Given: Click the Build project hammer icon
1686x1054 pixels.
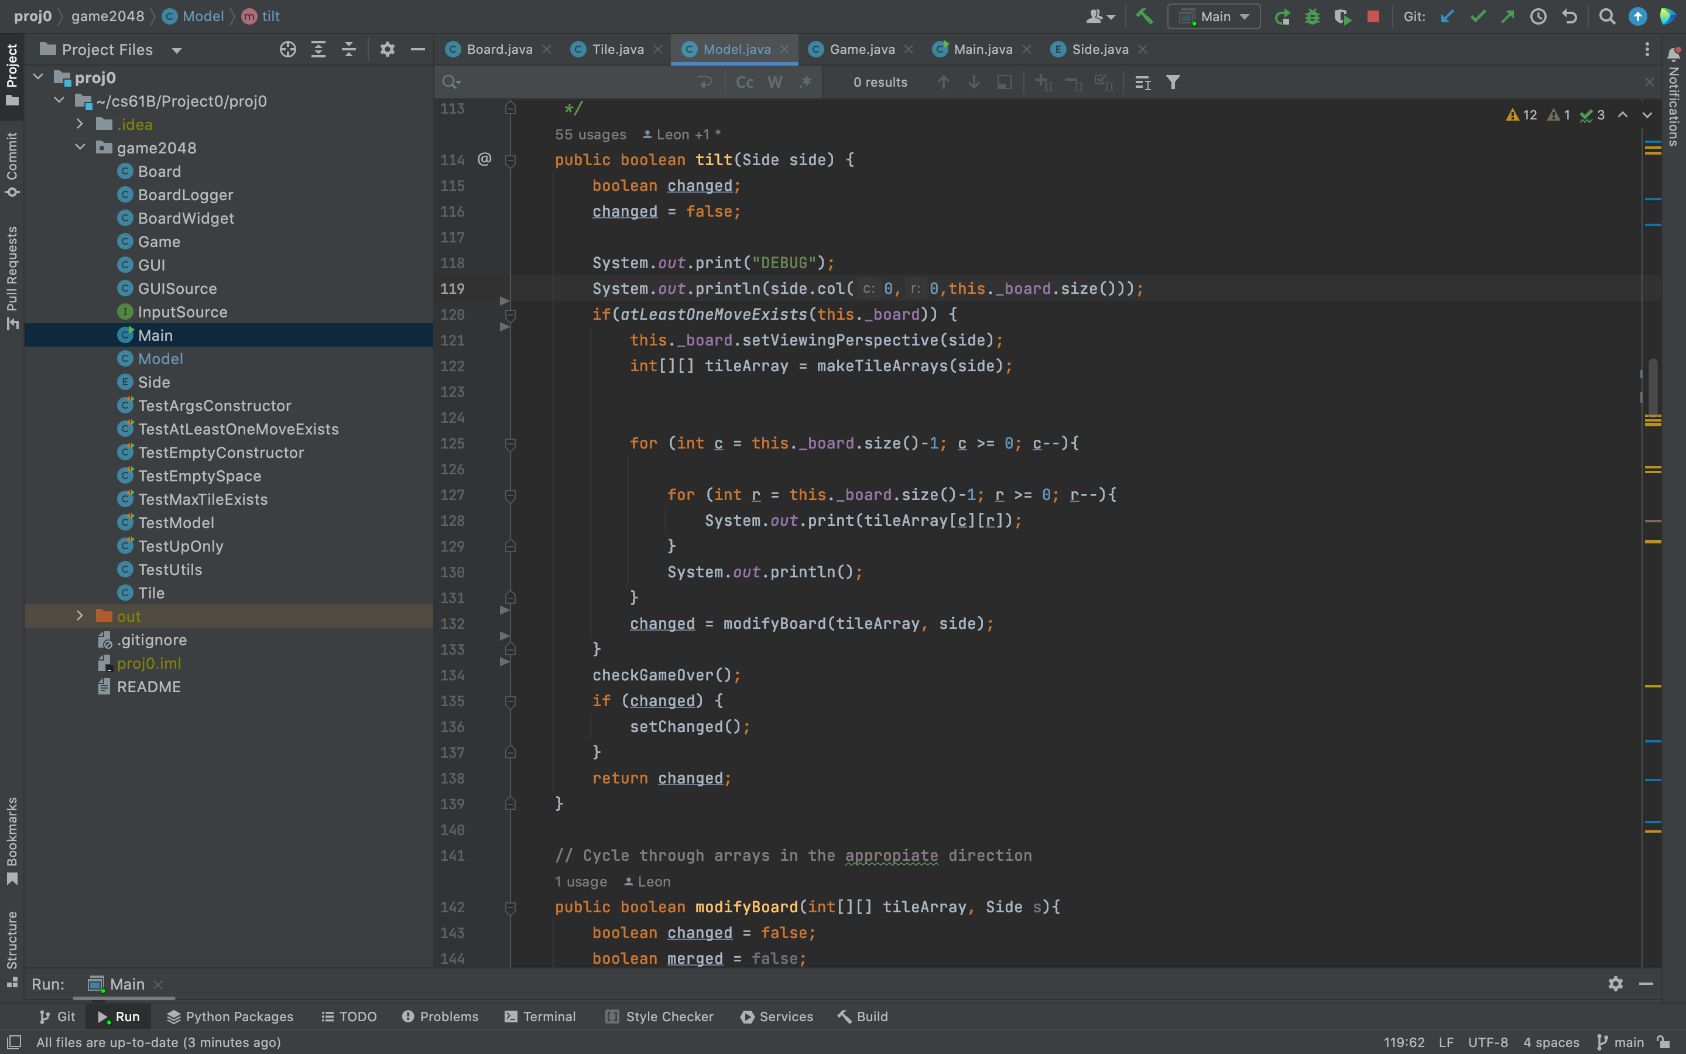Looking at the screenshot, I should coord(1144,16).
